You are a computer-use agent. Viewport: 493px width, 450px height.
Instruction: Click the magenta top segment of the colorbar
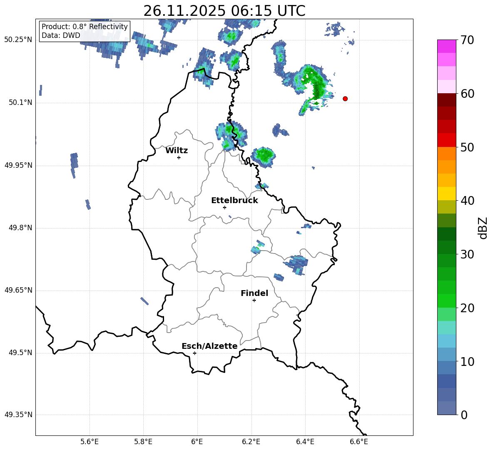coord(447,46)
